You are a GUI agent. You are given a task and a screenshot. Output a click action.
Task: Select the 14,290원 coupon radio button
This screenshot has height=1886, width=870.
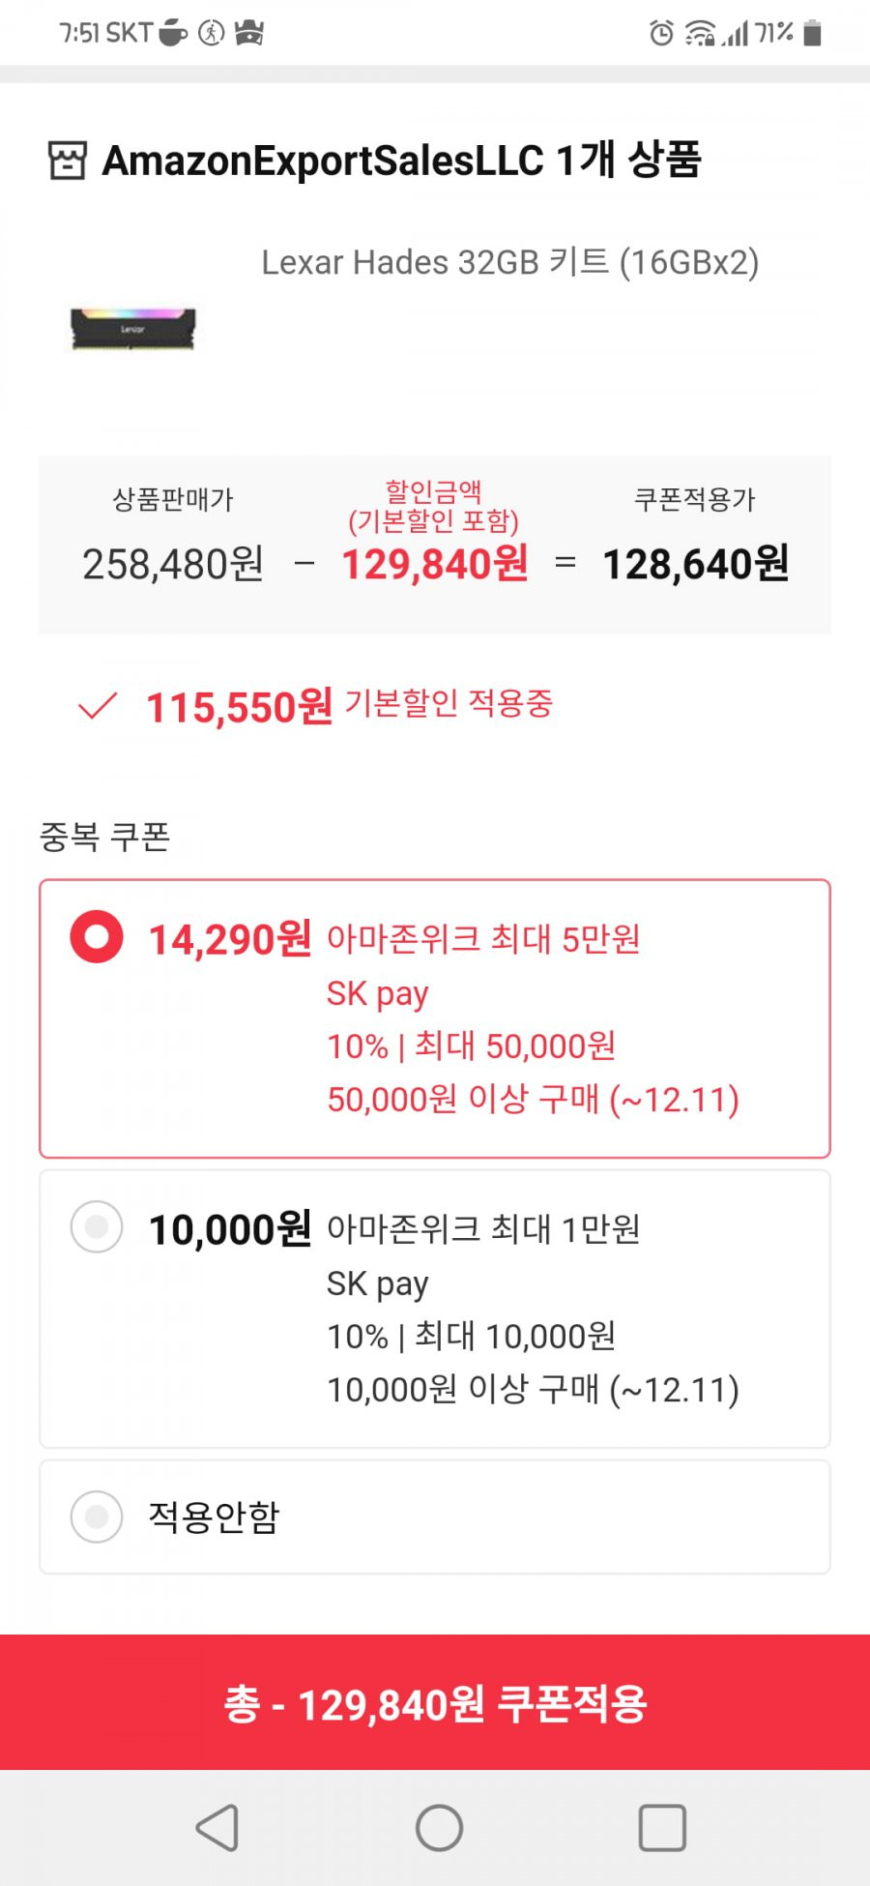[x=97, y=936]
